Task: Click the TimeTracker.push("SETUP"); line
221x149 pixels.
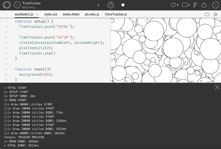Action: 47,37
